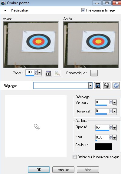
Task: Click the magnifier zoom icon beside Zoom
Action: tap(57, 73)
